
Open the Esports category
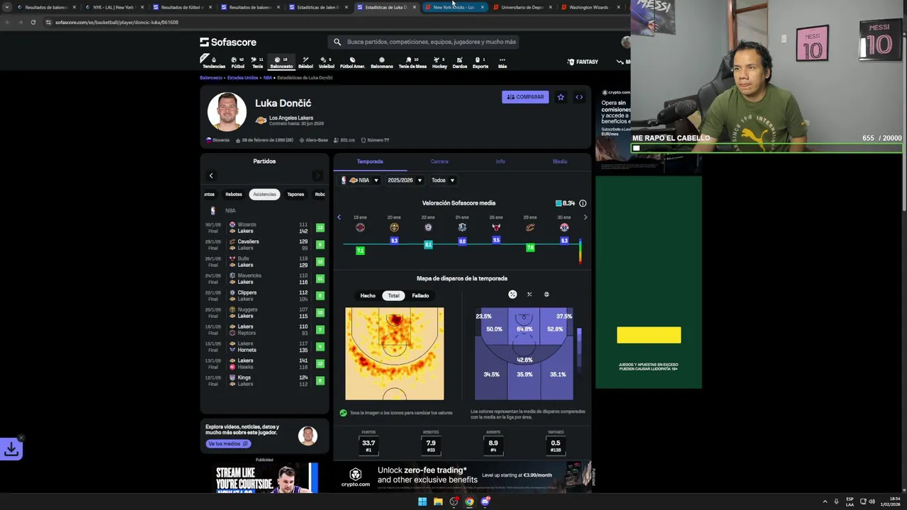(x=480, y=62)
